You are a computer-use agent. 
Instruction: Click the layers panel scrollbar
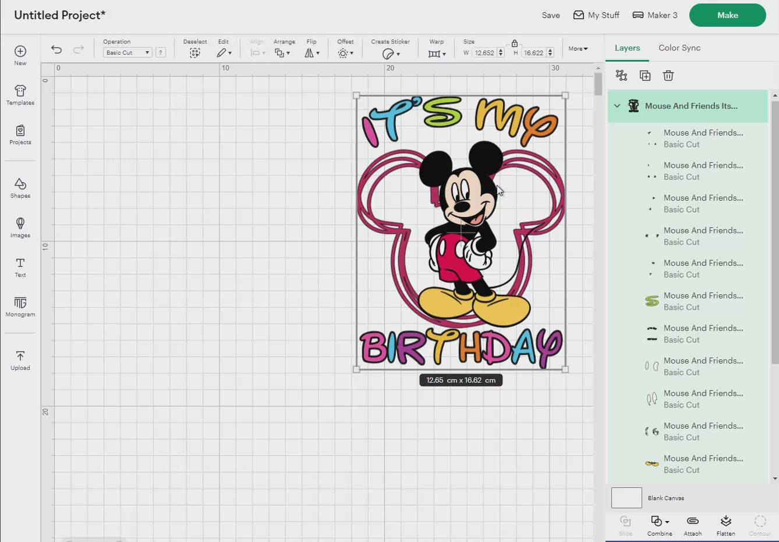775,233
